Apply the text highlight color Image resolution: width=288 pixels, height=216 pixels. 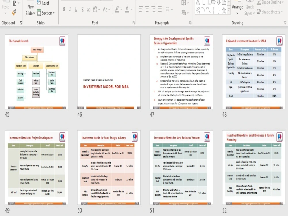[x=117, y=9]
